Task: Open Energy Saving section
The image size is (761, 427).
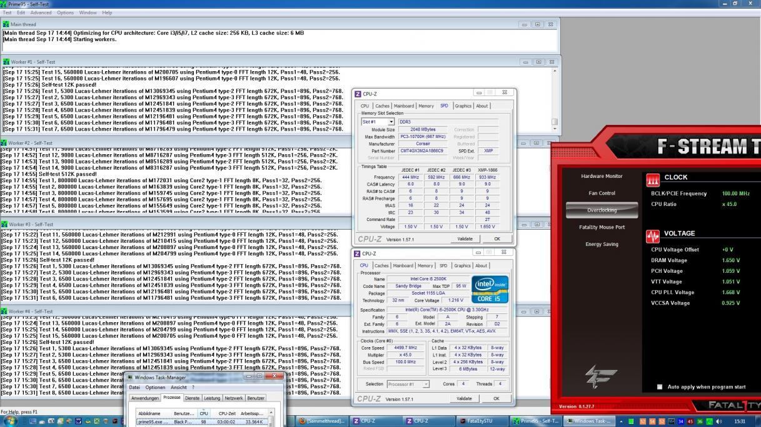Action: tap(602, 244)
